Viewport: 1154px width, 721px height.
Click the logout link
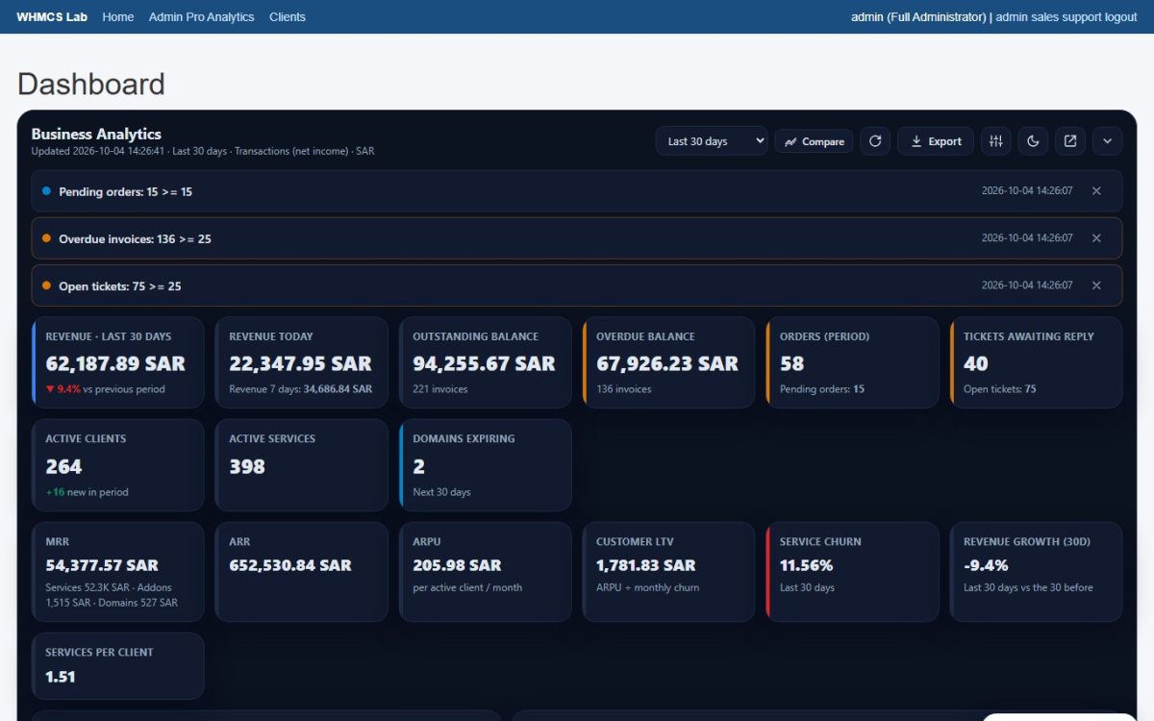point(1121,17)
